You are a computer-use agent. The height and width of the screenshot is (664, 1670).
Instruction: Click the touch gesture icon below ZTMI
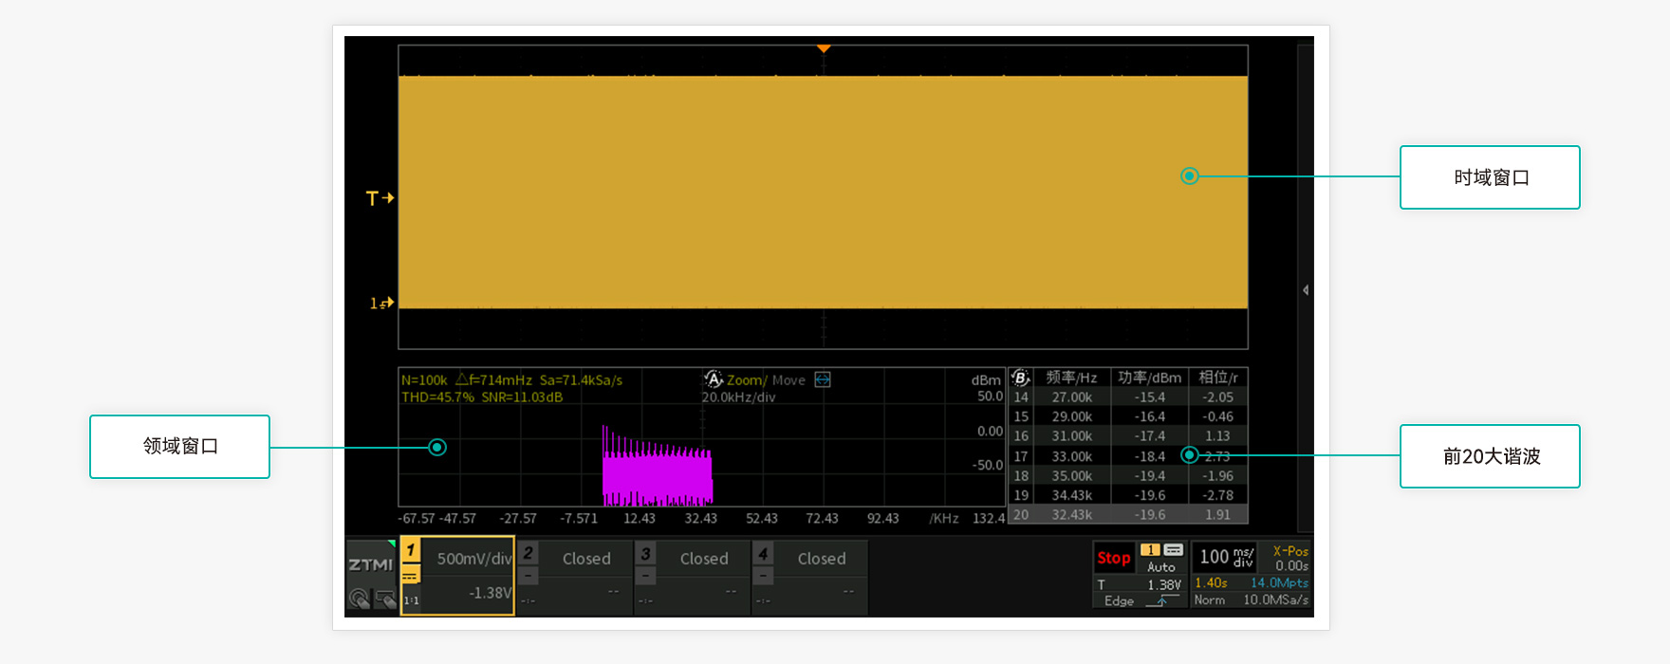[359, 599]
